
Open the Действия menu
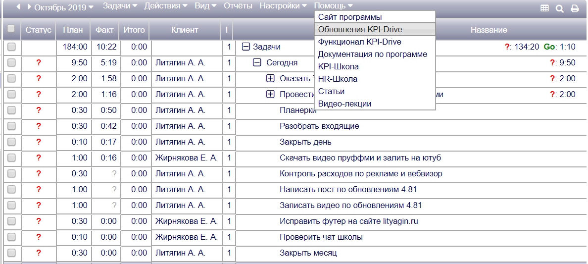(166, 6)
